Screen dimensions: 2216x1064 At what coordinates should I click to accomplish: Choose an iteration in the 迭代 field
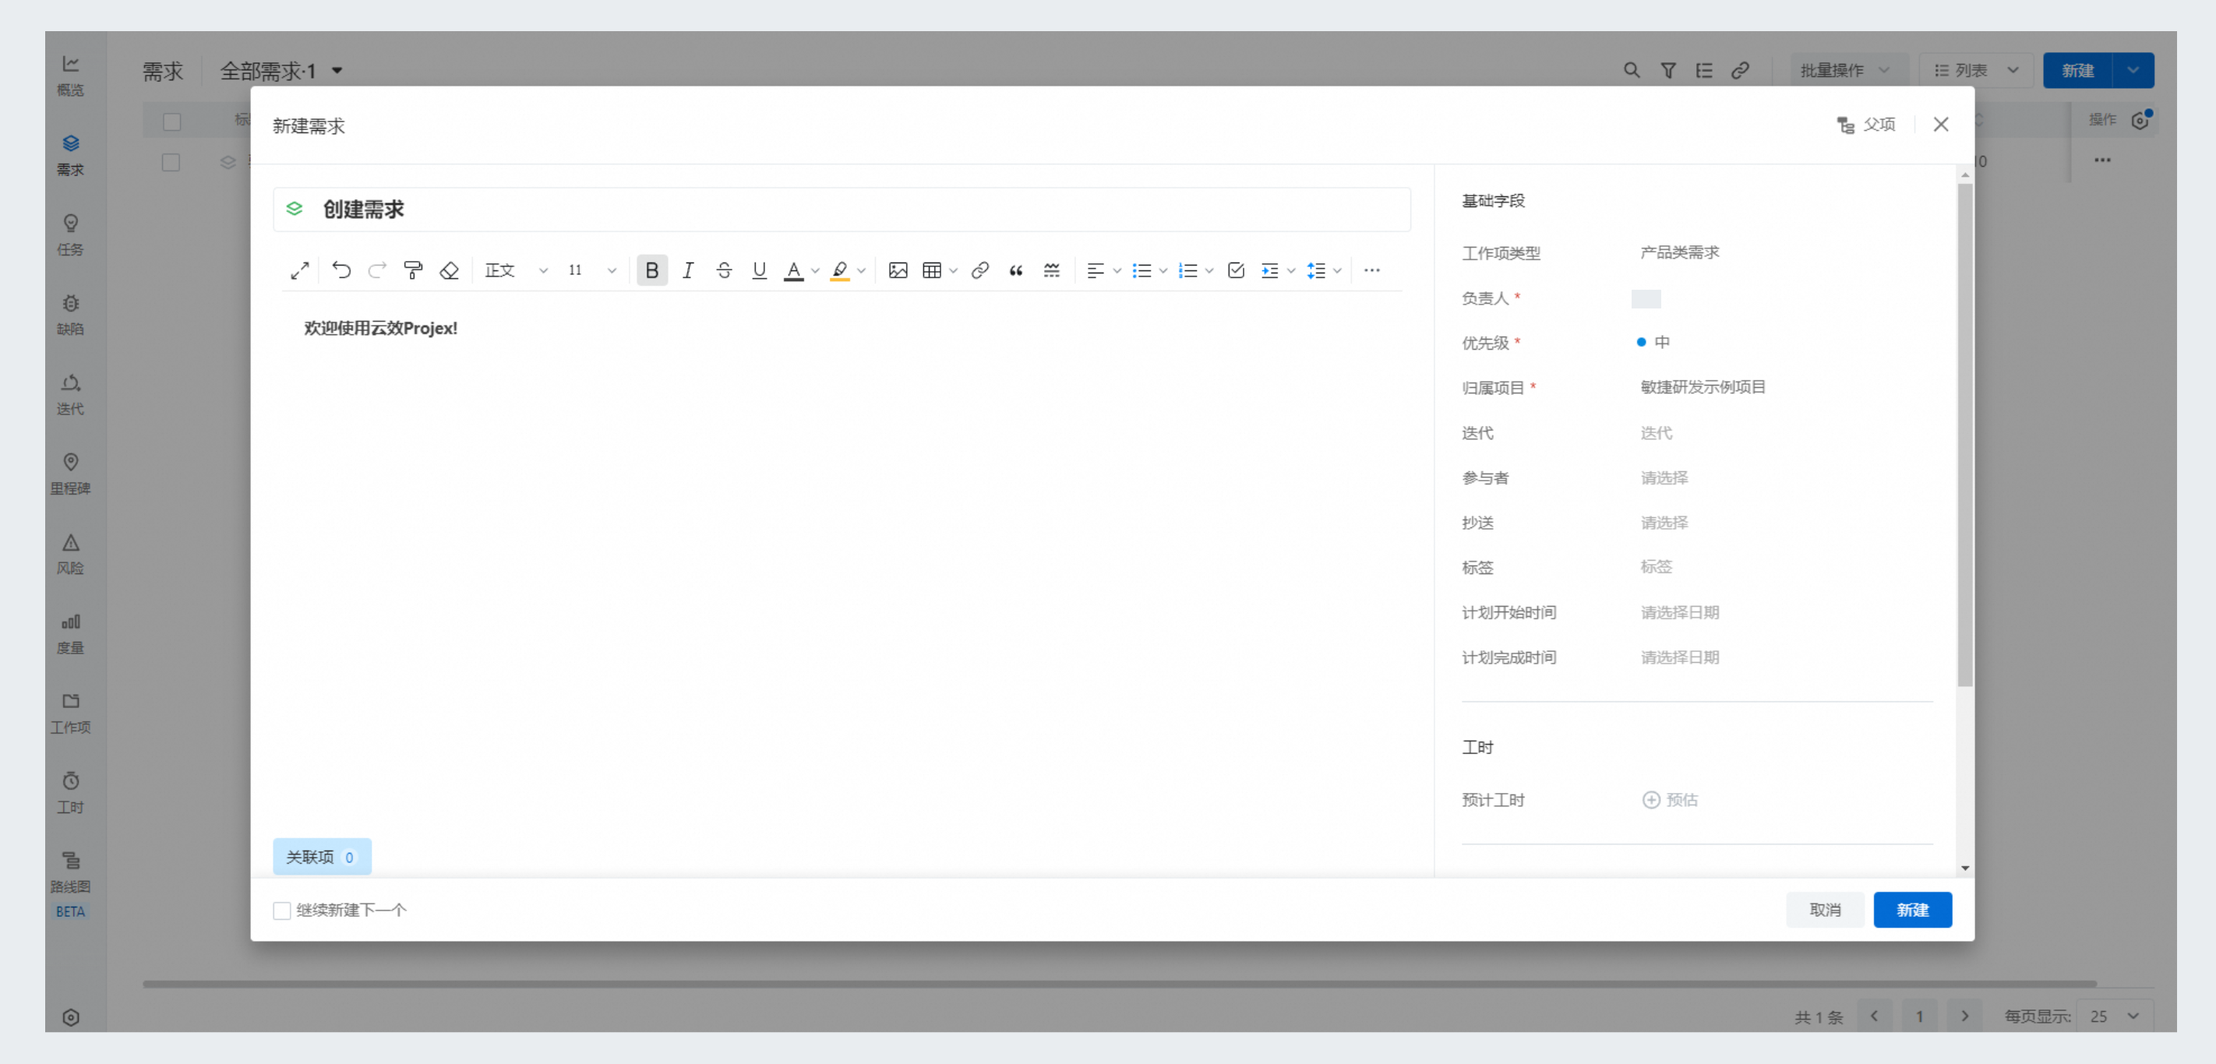point(1656,432)
